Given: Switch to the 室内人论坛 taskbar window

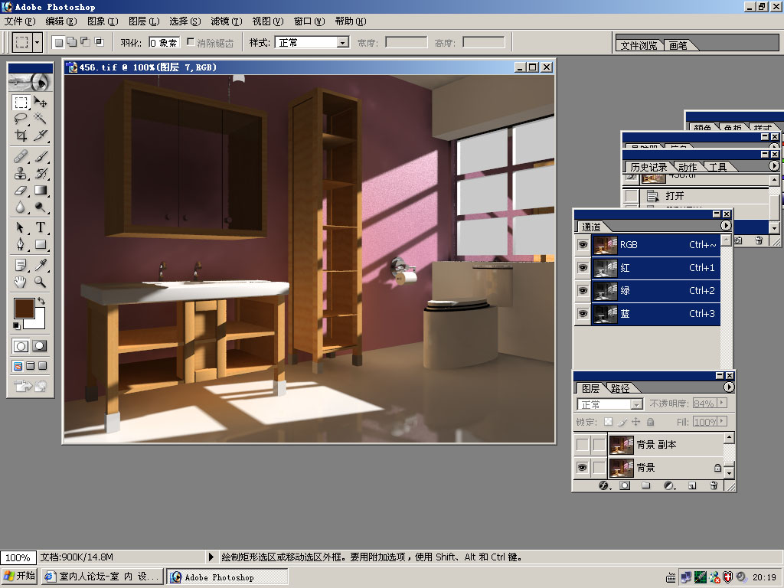Looking at the screenshot, I should tap(102, 577).
